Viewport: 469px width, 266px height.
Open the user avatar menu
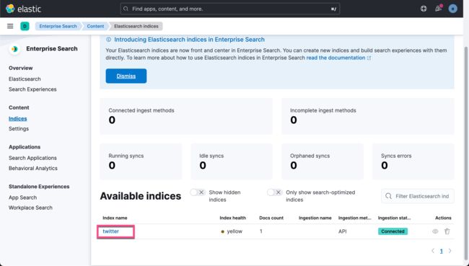(453, 9)
